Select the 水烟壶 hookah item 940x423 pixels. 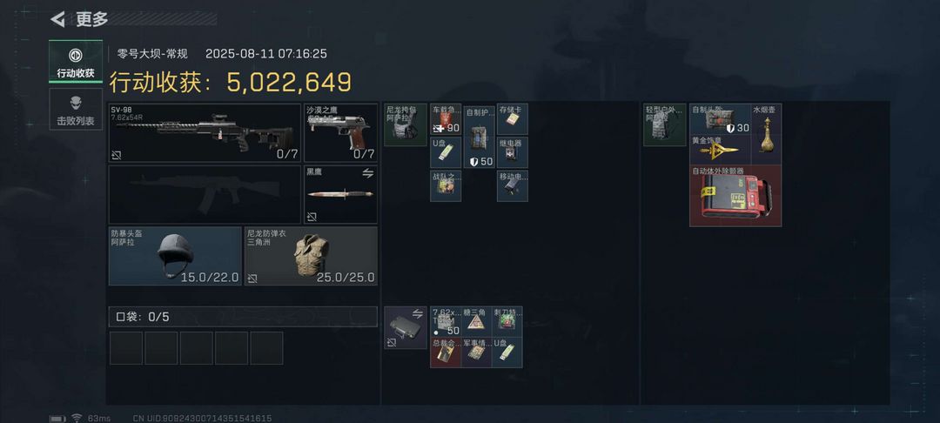pyautogui.click(x=766, y=134)
